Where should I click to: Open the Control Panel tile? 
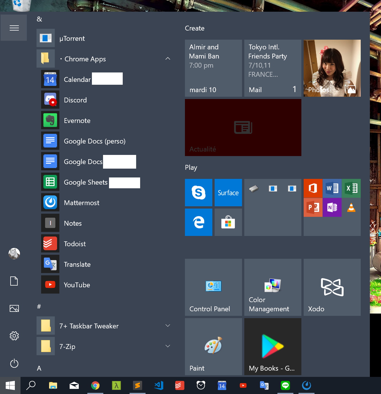pos(213,287)
